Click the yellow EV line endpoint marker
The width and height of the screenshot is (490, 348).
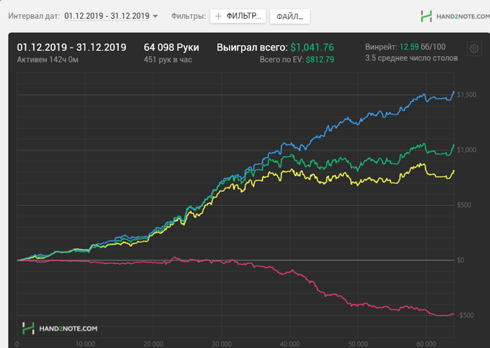click(x=454, y=171)
